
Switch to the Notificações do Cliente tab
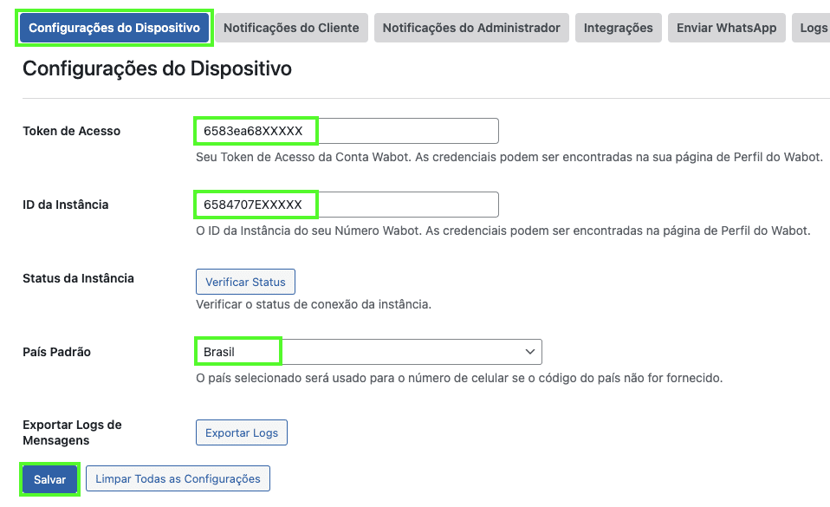(x=291, y=28)
